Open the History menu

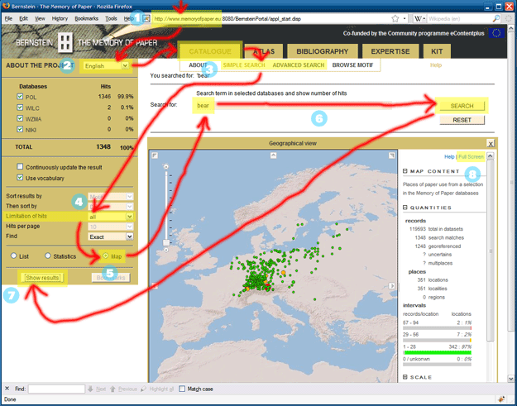click(60, 19)
